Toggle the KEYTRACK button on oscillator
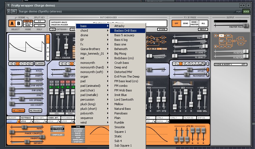This screenshot has height=149, width=255. pyautogui.click(x=18, y=110)
